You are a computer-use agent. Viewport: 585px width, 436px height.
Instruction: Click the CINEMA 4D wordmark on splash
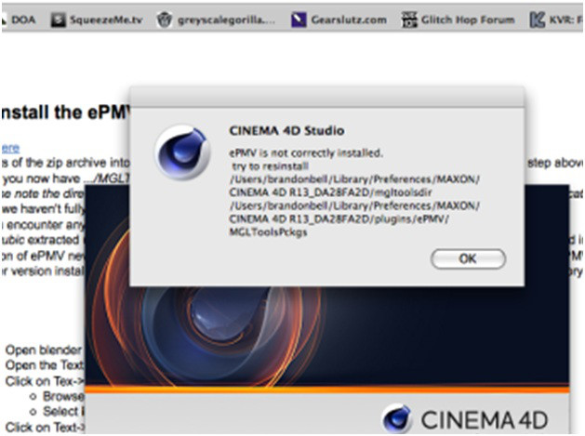coord(484,420)
